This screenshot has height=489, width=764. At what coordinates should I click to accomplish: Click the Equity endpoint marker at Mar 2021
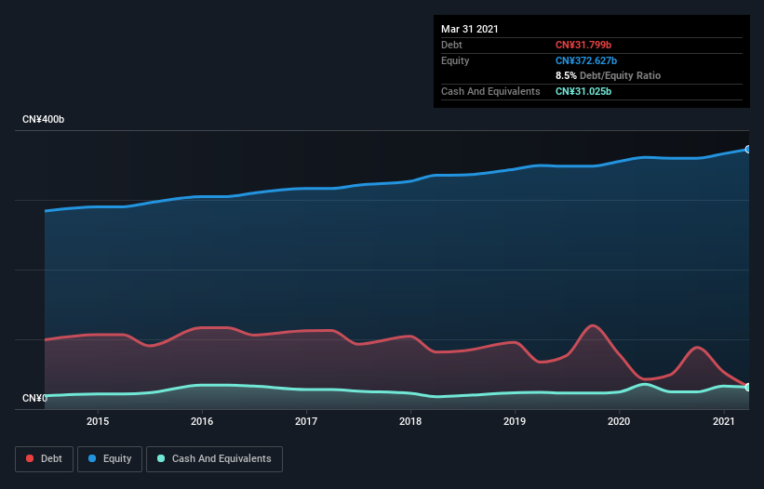748,150
